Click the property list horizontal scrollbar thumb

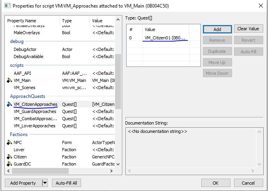[x=40, y=171]
